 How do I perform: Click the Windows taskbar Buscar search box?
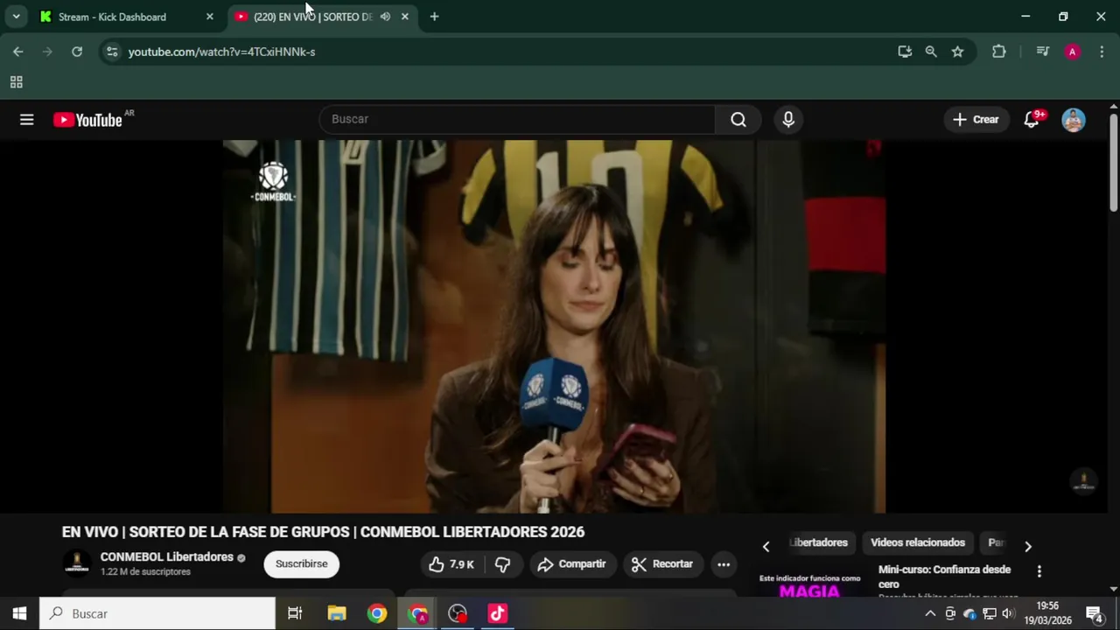(157, 613)
